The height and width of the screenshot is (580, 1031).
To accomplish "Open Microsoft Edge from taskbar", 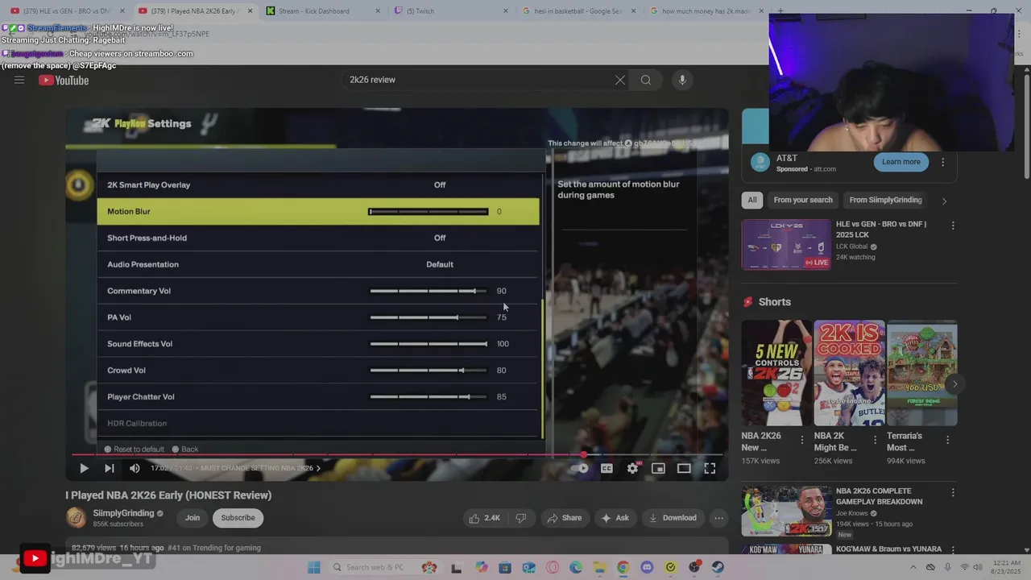I will coord(576,567).
